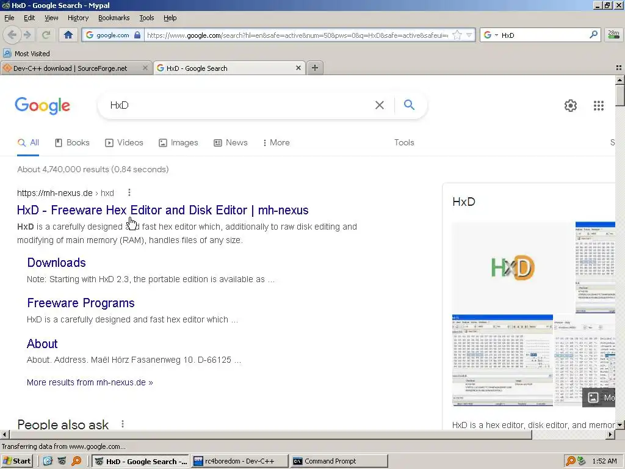Screen dimensions: 625x469
Task: Open the Help menu
Action: coord(170,18)
